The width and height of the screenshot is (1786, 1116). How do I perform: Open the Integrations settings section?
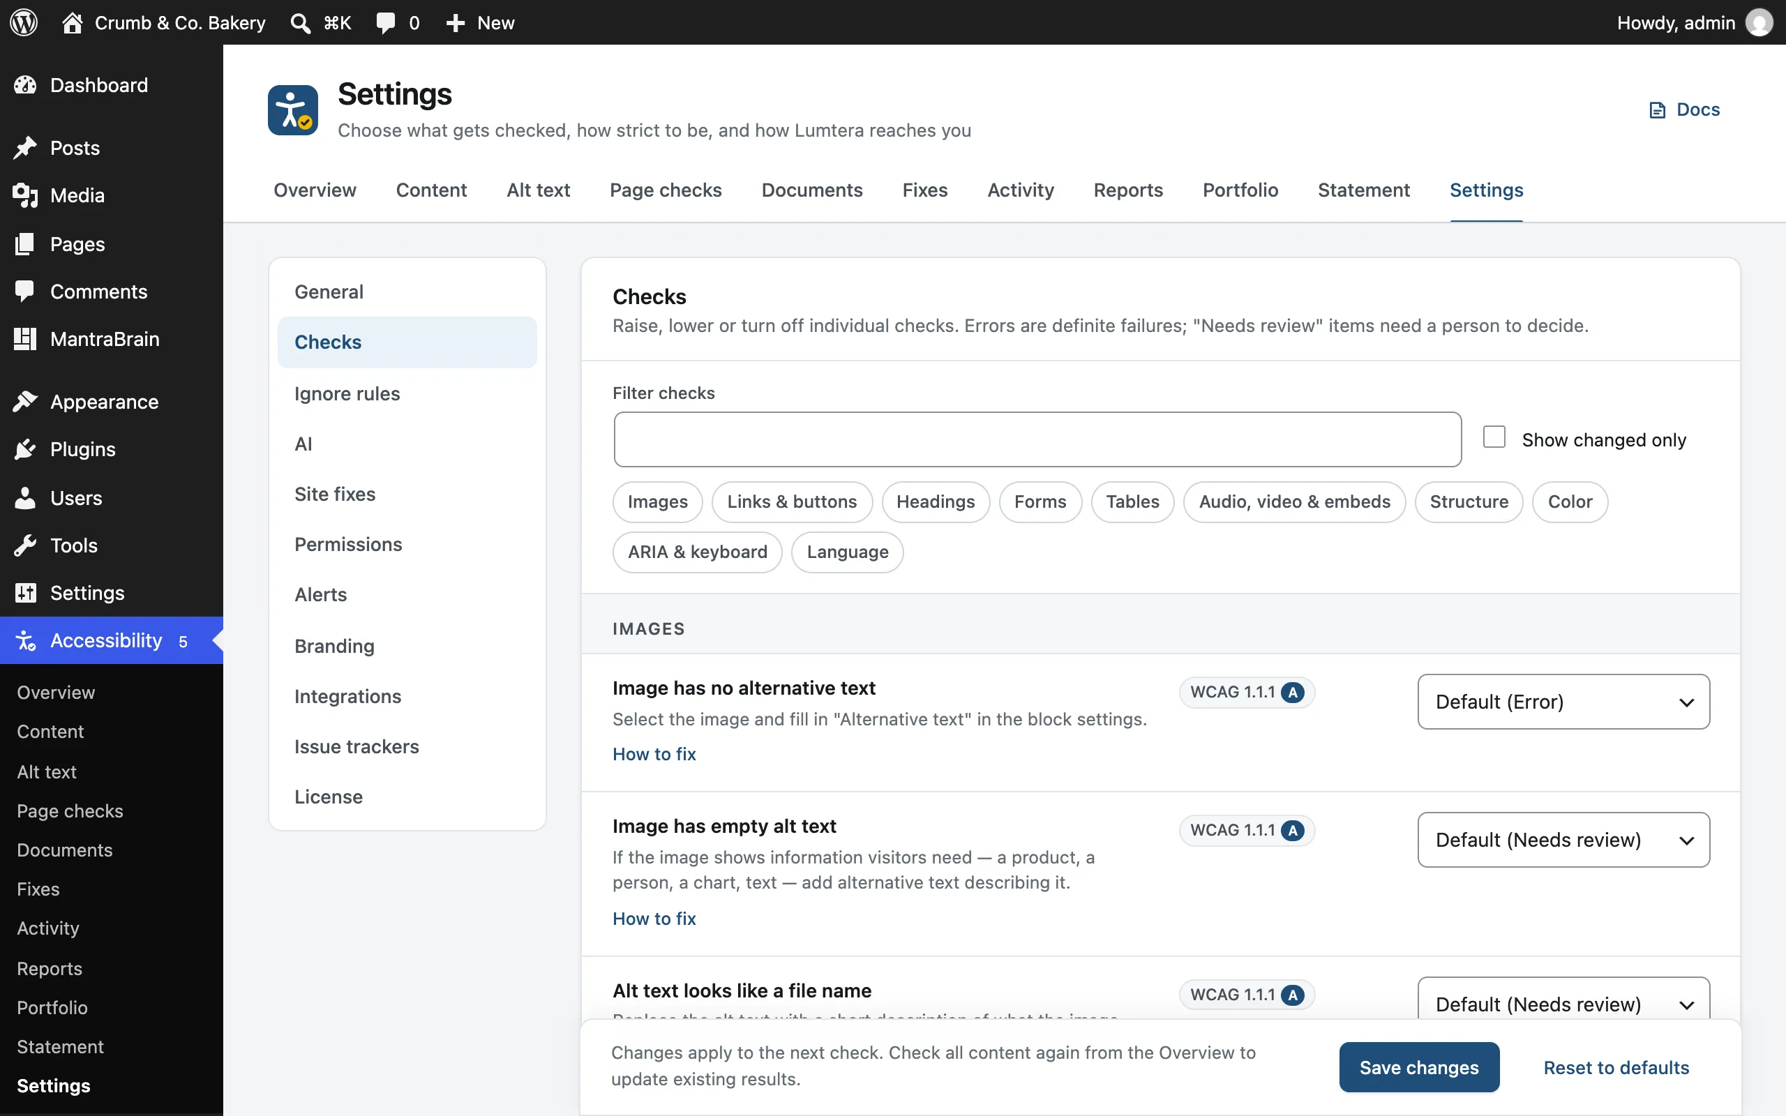coord(407,696)
